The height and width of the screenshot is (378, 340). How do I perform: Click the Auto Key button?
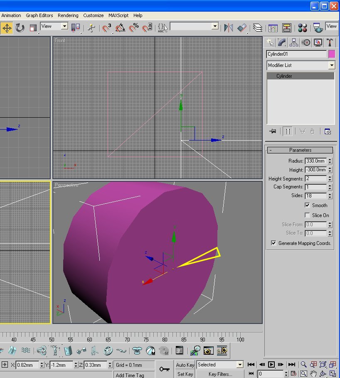click(185, 365)
